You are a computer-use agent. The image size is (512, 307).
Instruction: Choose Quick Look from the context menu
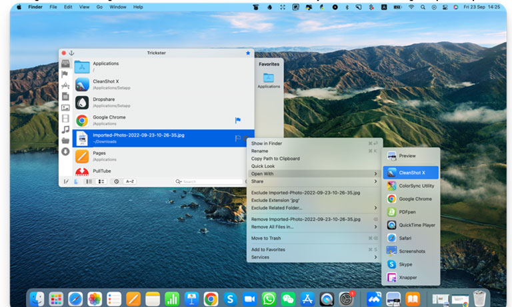(x=315, y=166)
